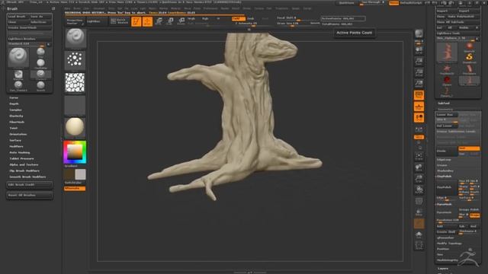This screenshot has height=274, width=488.
Task: Select the Move transform tool on top shelf
Action: pyautogui.click(x=159, y=21)
